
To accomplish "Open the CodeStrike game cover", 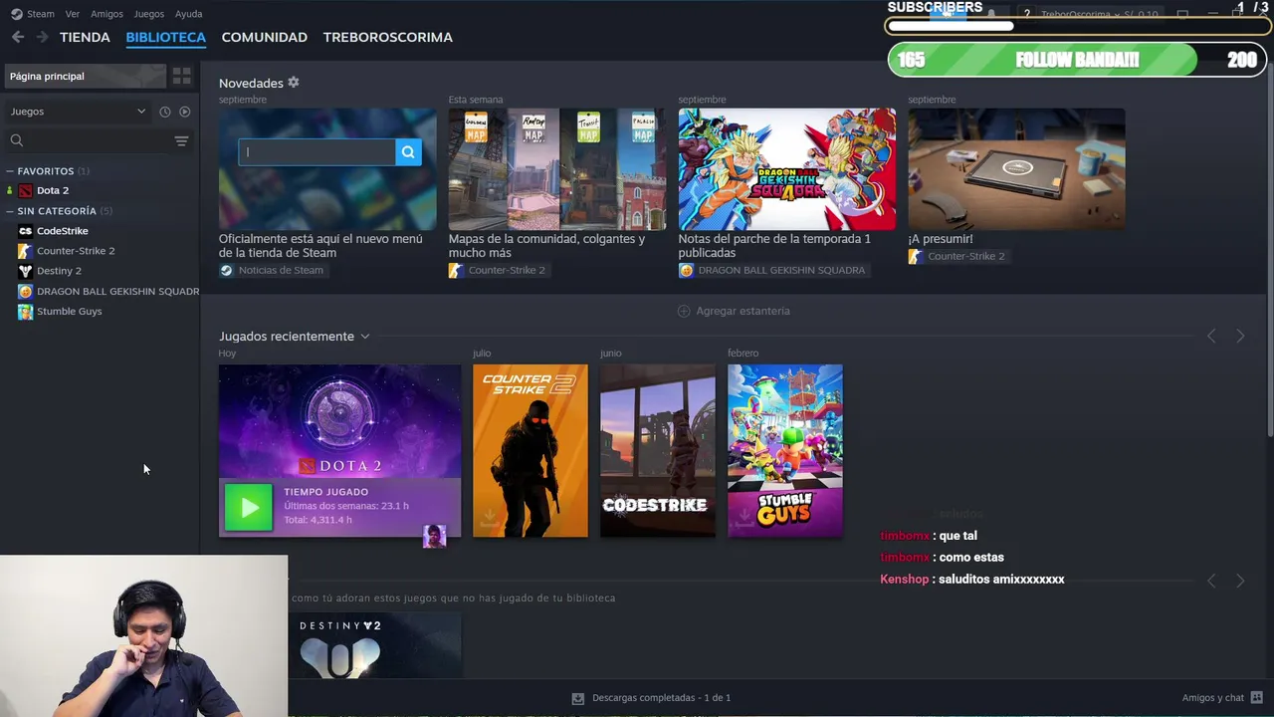I will pyautogui.click(x=658, y=451).
